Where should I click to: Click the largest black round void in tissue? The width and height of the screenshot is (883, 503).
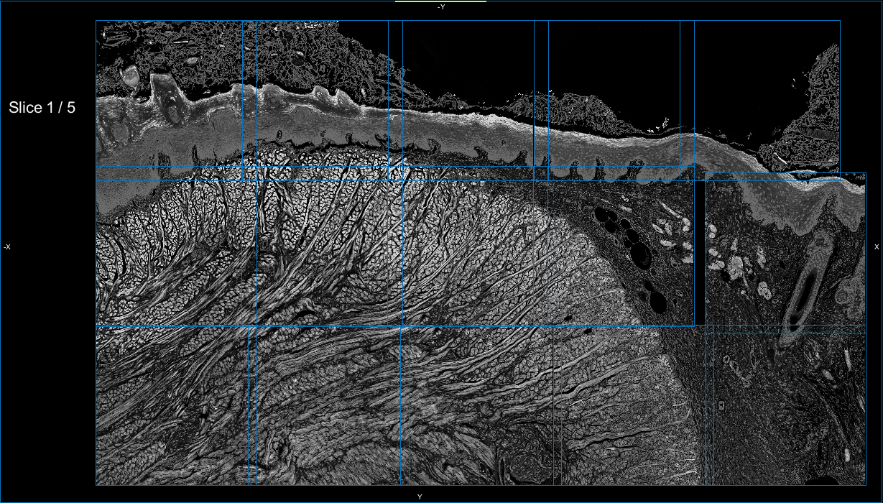(x=639, y=255)
